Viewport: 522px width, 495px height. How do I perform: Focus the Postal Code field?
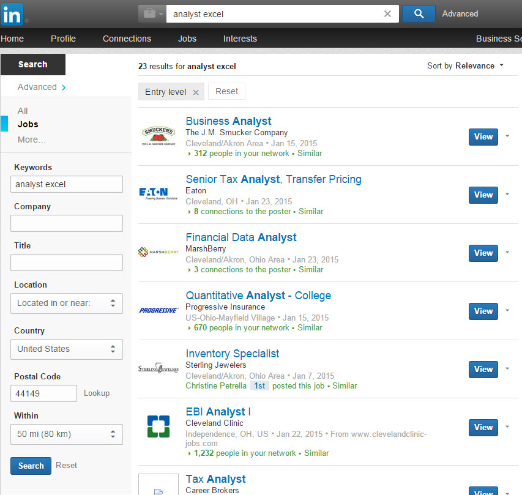(43, 393)
